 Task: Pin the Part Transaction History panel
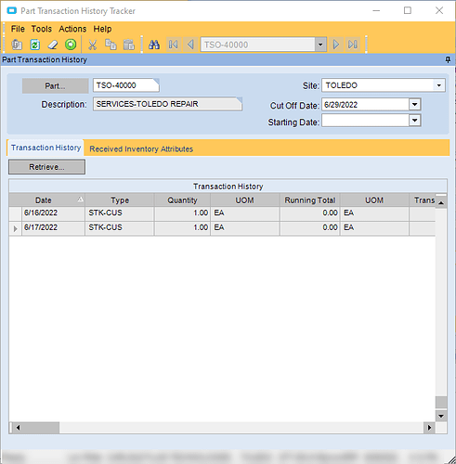[x=448, y=59]
